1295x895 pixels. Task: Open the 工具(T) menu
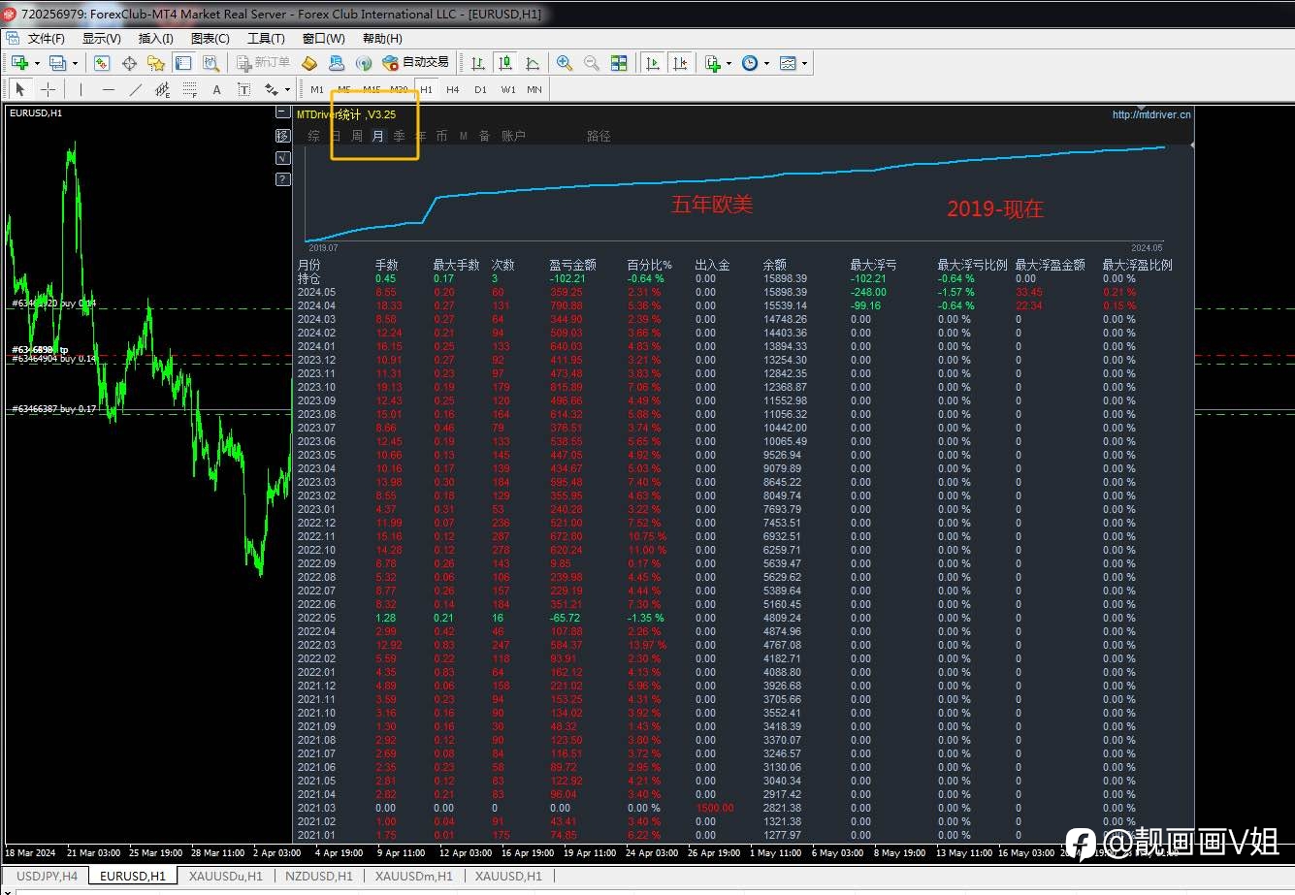pos(266,39)
